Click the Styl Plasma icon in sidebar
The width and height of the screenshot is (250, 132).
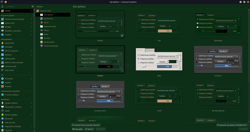[42, 18]
